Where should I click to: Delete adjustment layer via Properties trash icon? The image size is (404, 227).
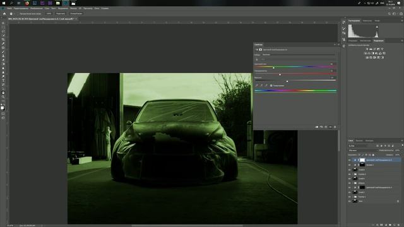click(x=335, y=127)
